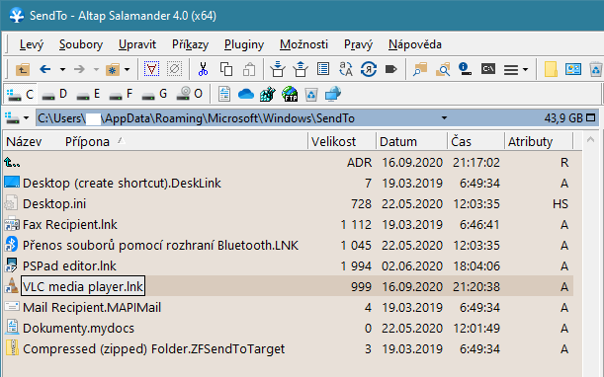
Task: Click the Hot Paths folder-star icon
Action: pyautogui.click(x=113, y=70)
